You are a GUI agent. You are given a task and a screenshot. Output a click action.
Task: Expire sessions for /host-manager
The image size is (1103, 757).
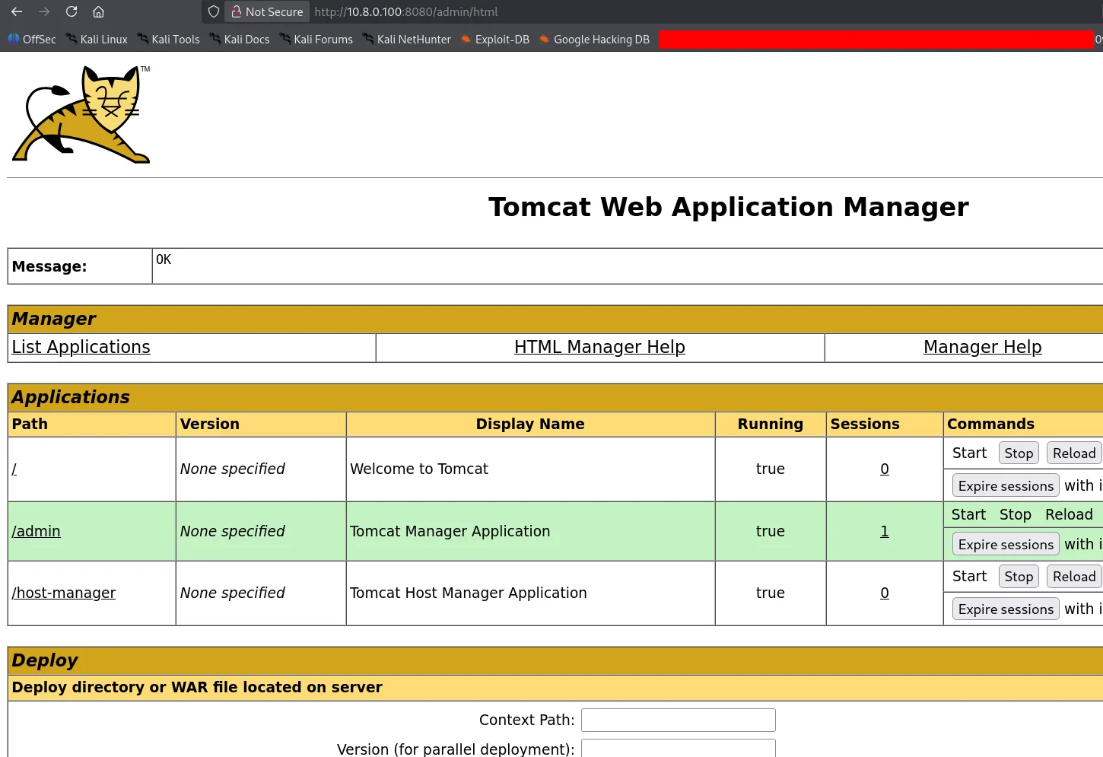point(1006,609)
